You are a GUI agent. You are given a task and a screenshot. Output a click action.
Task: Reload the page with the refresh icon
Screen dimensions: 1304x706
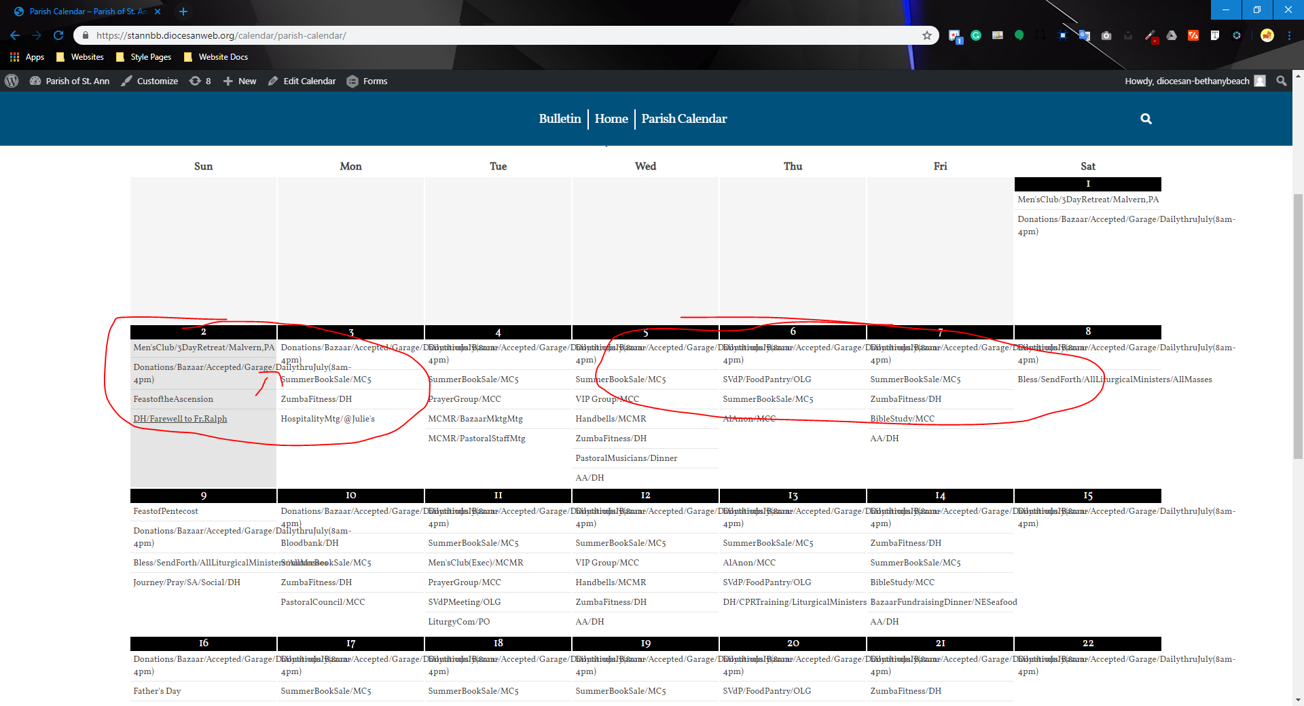tap(58, 35)
